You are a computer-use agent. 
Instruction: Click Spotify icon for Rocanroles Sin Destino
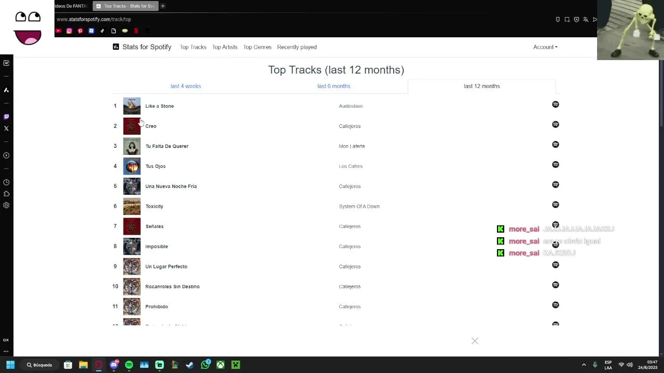[556, 285]
